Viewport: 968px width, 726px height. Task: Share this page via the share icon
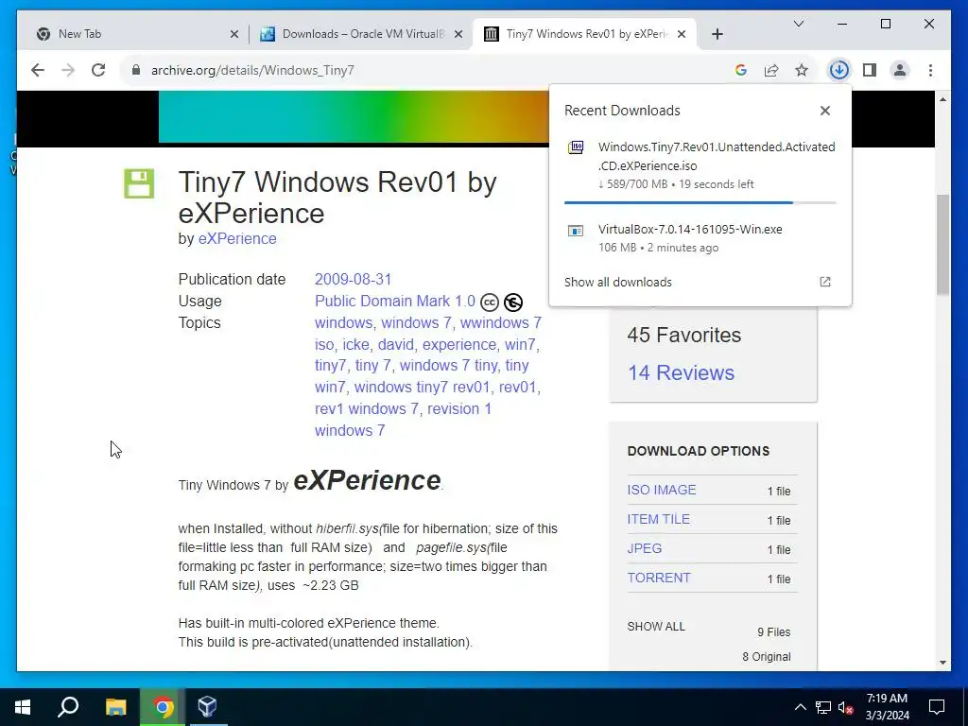(771, 70)
